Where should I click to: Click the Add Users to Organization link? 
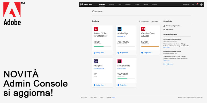[173, 26]
